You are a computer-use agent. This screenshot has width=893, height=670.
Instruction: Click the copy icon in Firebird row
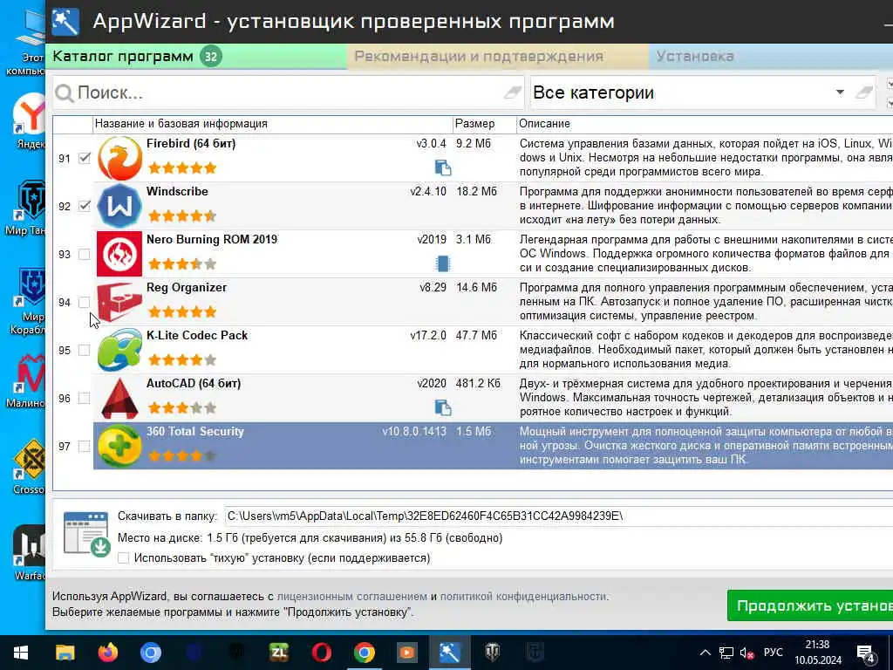[x=442, y=167]
